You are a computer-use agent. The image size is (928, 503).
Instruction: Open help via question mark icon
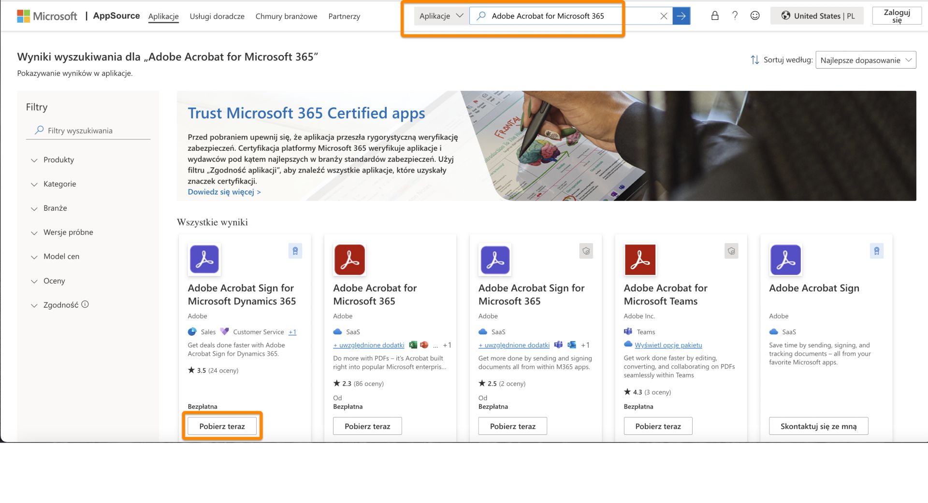click(735, 15)
